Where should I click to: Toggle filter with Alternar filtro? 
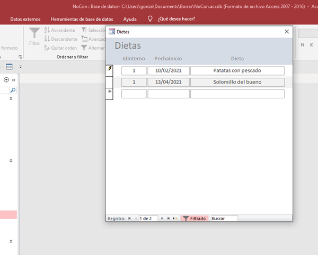[93, 48]
